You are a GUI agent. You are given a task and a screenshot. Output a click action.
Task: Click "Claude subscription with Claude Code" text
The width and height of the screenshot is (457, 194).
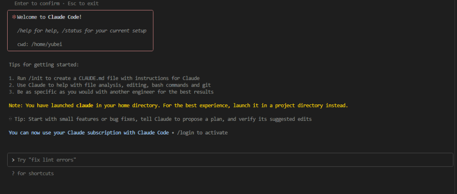pos(118,133)
